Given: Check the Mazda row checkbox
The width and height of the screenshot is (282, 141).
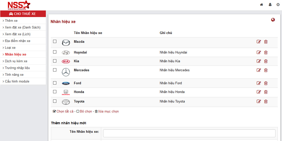Looking at the screenshot, I should point(55,41).
